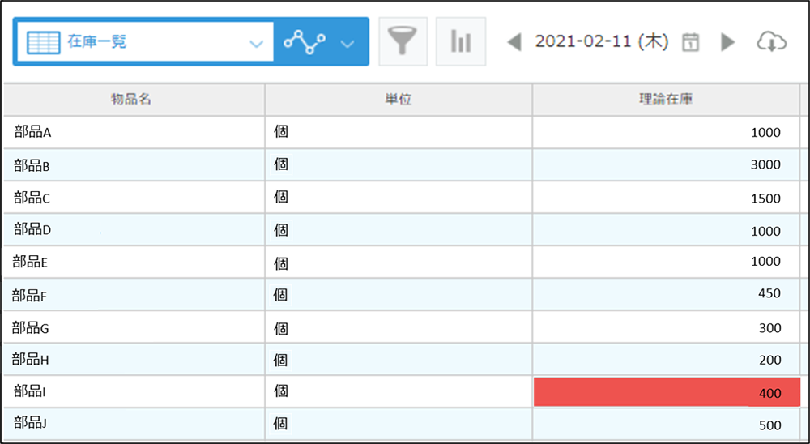Click the red highlighted 400 stock cell
The height and width of the screenshot is (444, 810).
[x=666, y=393]
